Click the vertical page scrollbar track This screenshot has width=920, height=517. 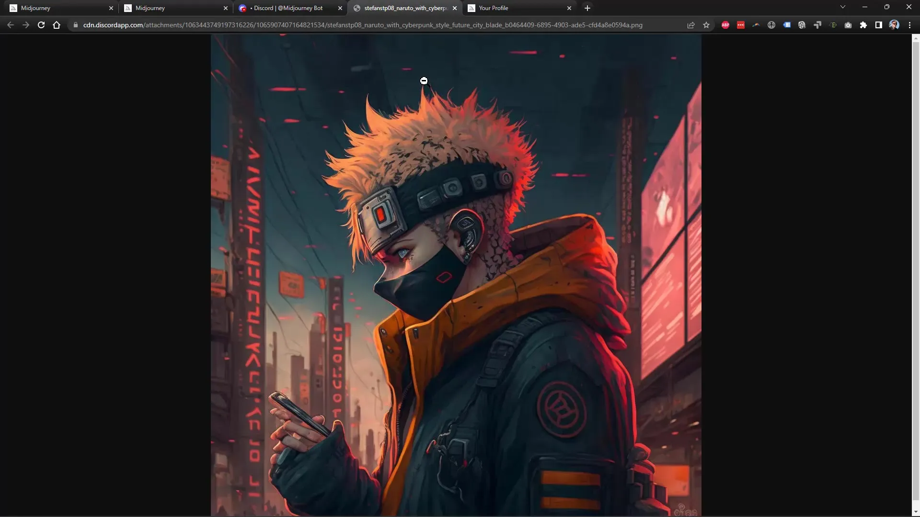(x=916, y=275)
